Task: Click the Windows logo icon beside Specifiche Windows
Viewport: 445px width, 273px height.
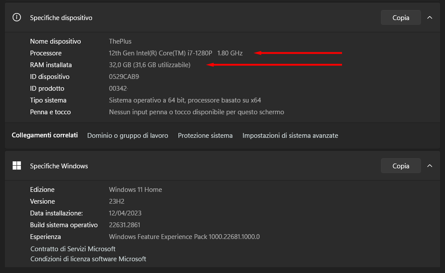Action: (x=17, y=166)
